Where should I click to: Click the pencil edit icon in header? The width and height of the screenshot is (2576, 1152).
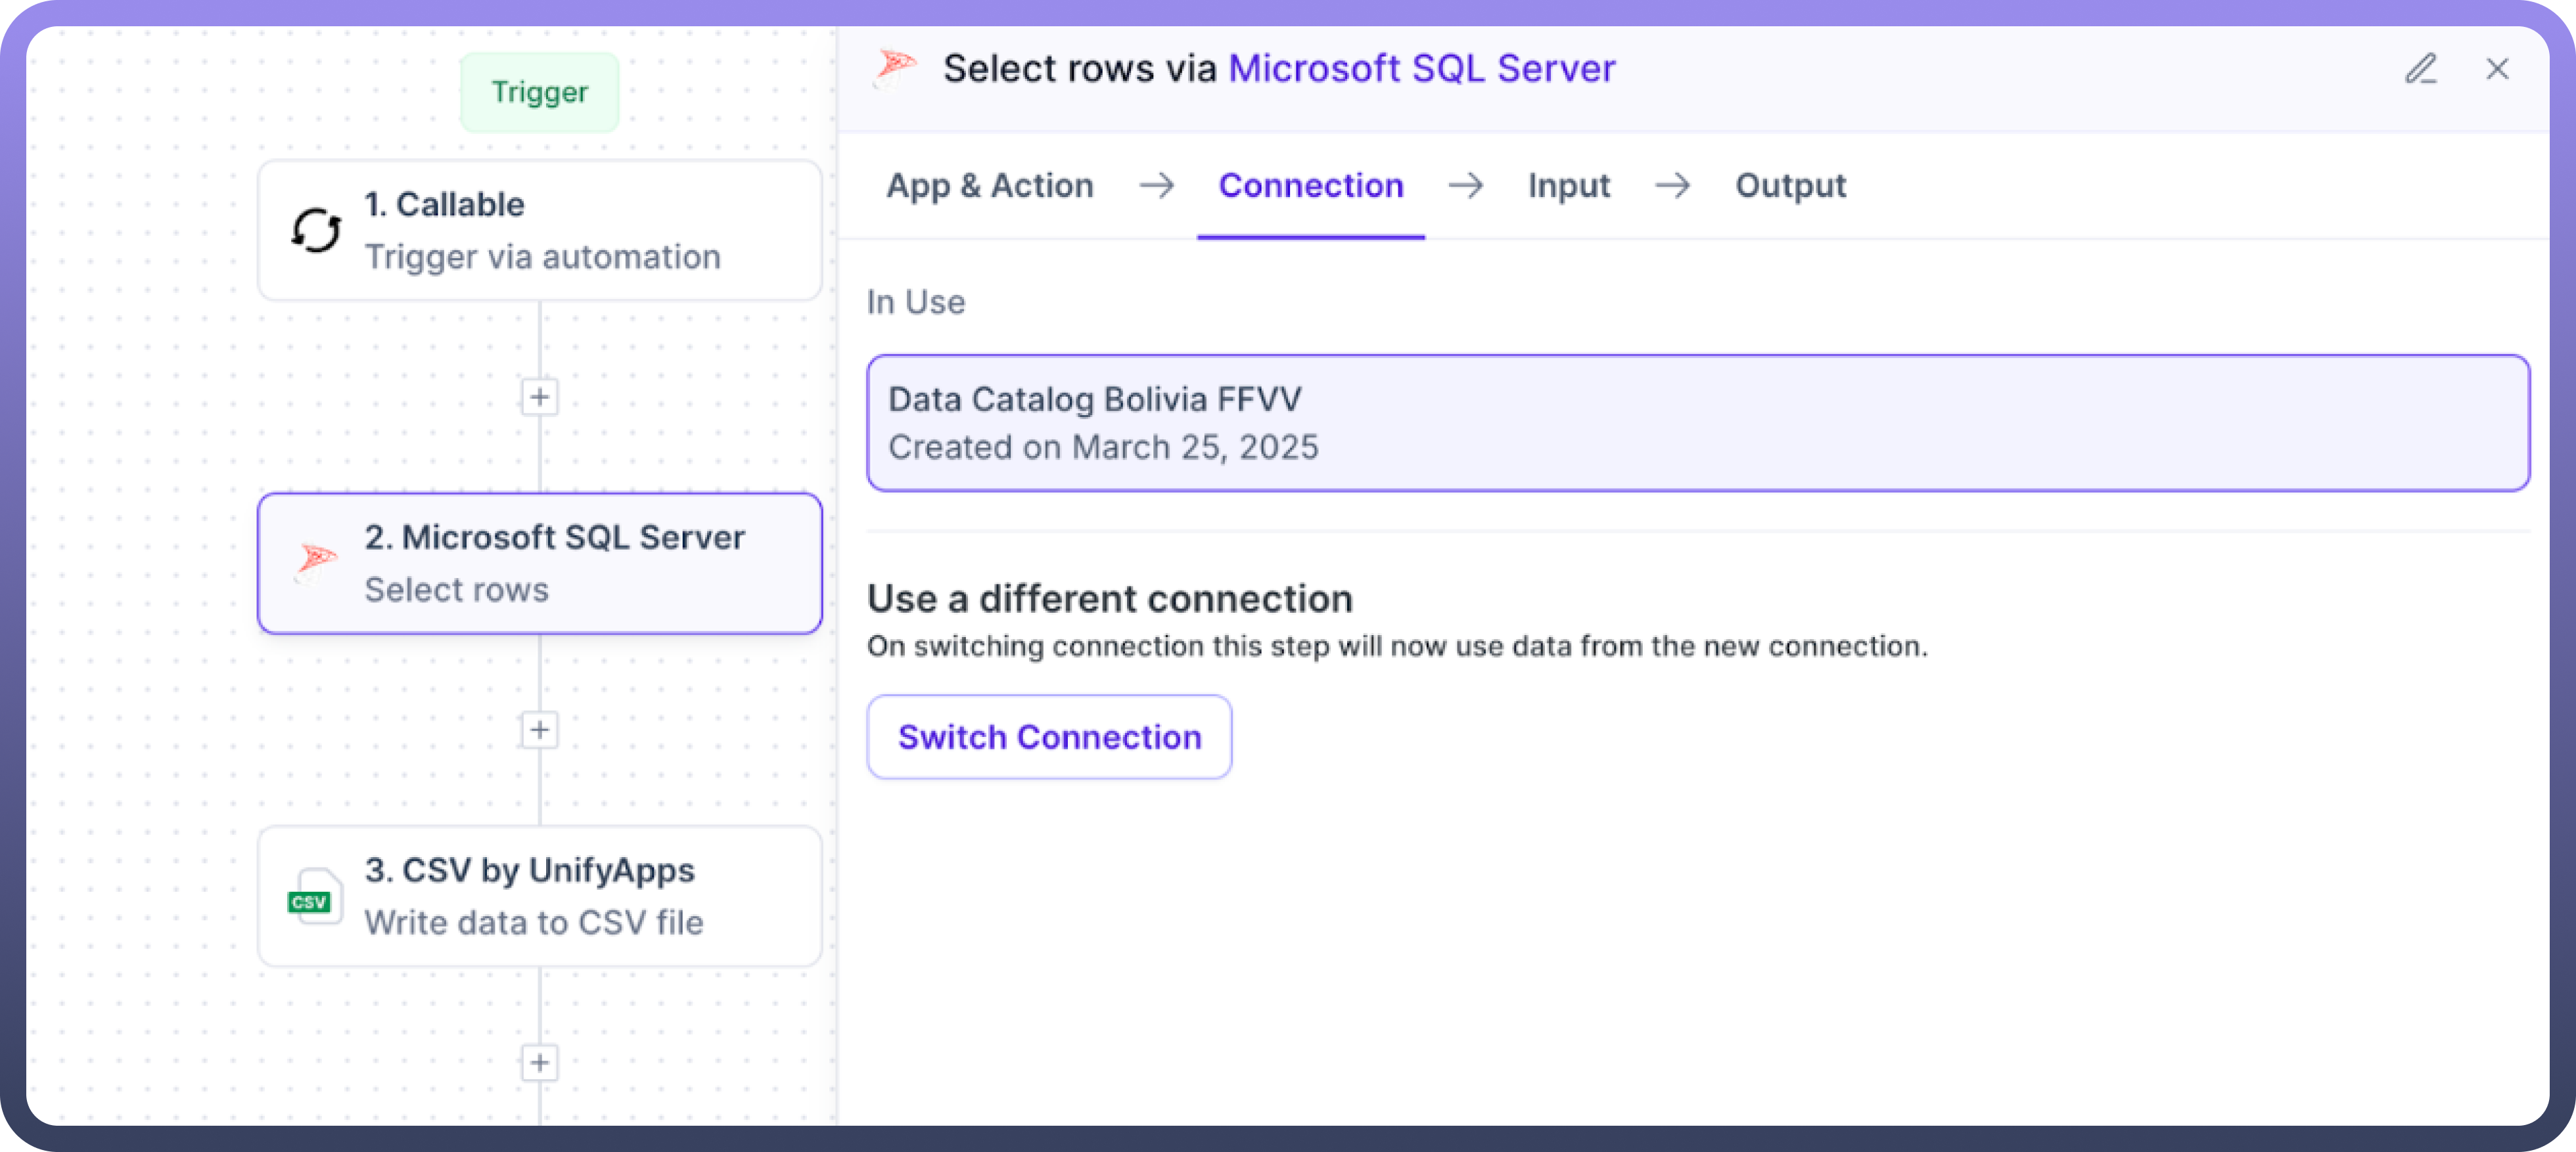2420,69
